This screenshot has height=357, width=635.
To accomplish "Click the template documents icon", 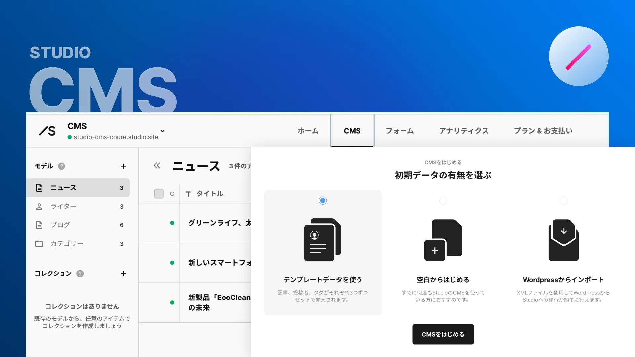I will coord(322,240).
